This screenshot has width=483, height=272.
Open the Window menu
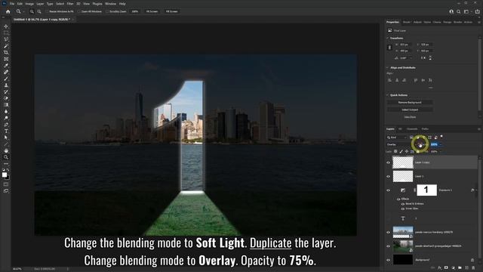coord(111,4)
